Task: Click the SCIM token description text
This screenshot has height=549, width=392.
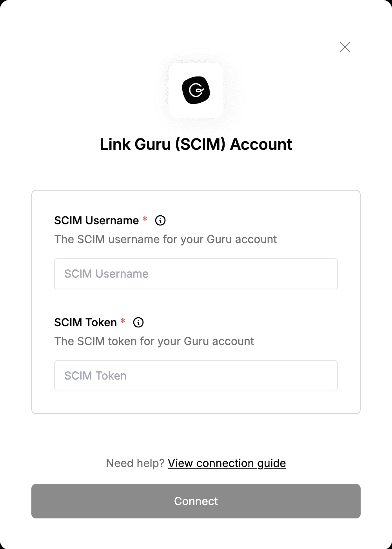Action: click(154, 341)
